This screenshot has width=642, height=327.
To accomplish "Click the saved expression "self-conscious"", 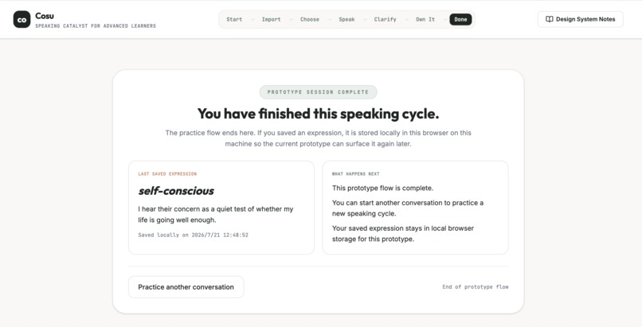I will pyautogui.click(x=176, y=191).
